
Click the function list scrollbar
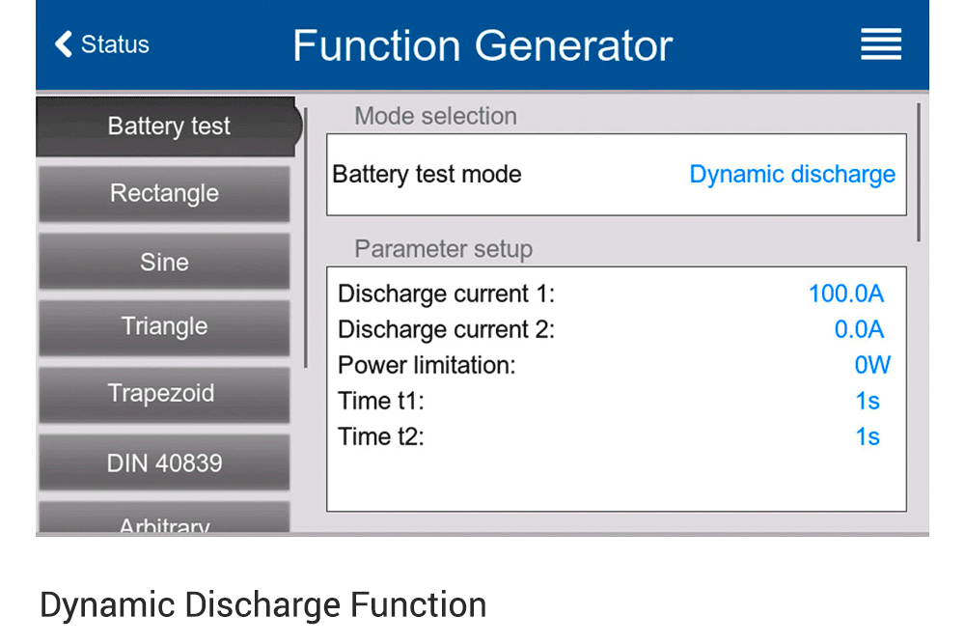[x=305, y=238]
